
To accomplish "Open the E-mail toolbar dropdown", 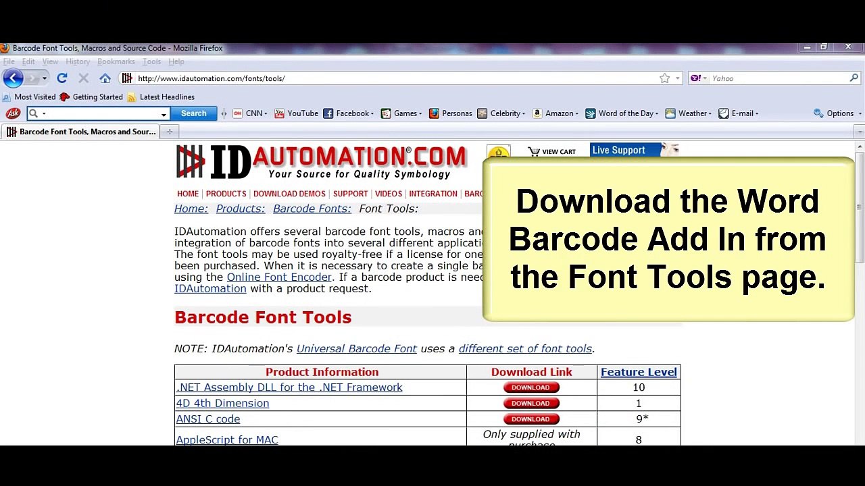I will (x=738, y=113).
